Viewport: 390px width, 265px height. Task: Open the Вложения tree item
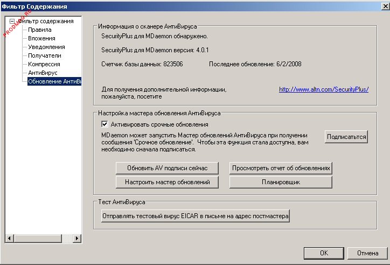(41, 38)
